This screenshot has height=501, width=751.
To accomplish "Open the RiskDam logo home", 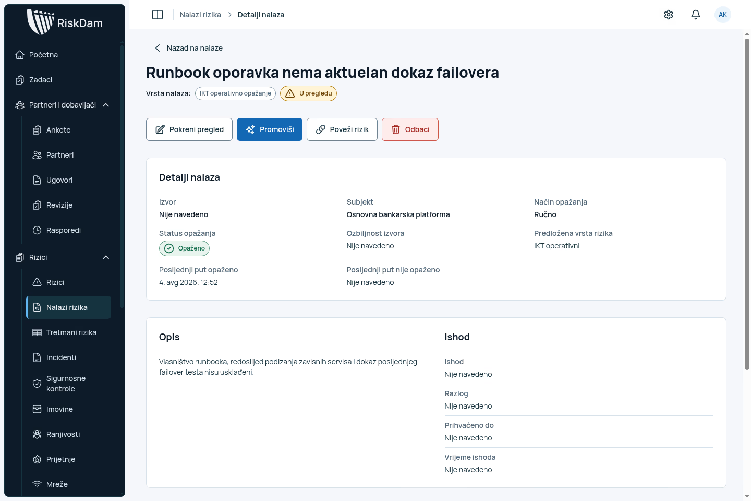I will (x=65, y=22).
